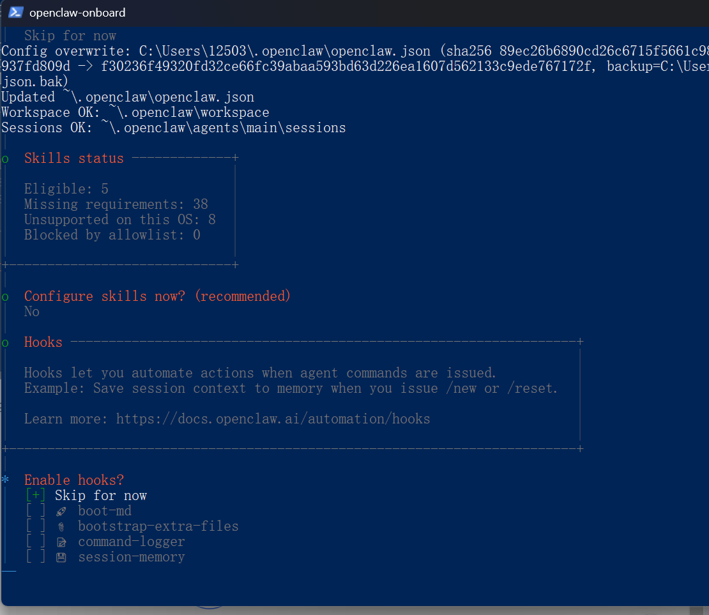Click the paperclip icon beside bootstrap-extra-files
Viewport: 709px width, 615px height.
[61, 526]
